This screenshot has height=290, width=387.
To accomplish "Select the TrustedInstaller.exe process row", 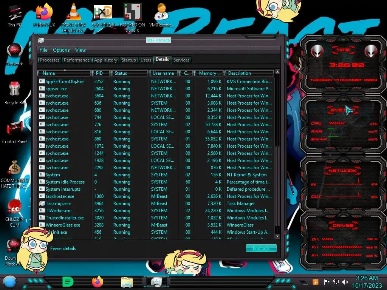I will tap(156, 218).
